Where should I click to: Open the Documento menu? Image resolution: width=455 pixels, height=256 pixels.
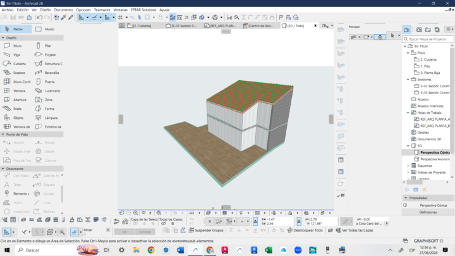tap(63, 10)
